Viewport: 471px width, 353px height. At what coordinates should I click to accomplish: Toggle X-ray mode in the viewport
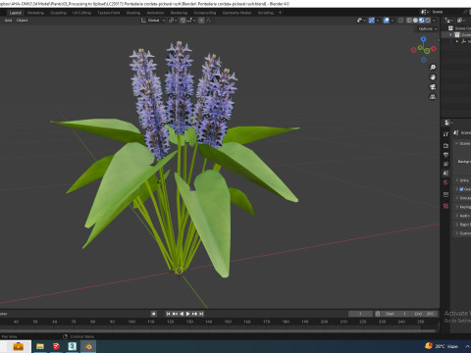pos(400,21)
